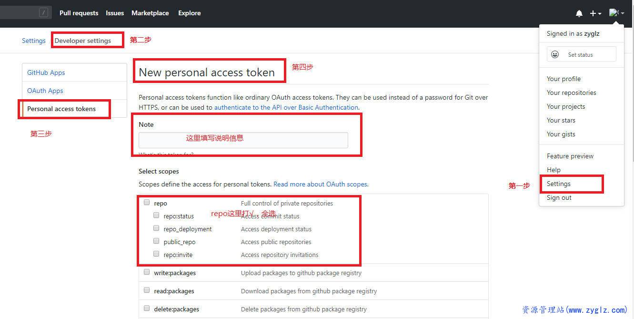
Task: Click the 'New personal access token' heading
Action: [207, 72]
